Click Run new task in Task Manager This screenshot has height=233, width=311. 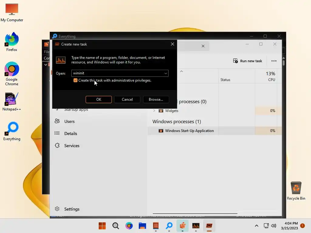tap(248, 61)
